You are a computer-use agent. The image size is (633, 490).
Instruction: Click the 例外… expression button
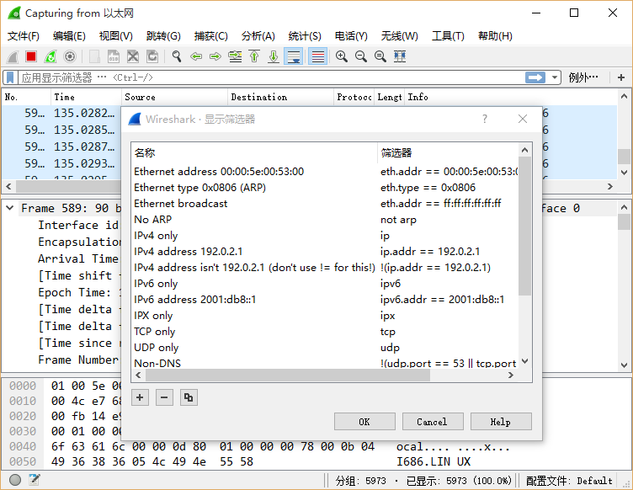tap(583, 77)
